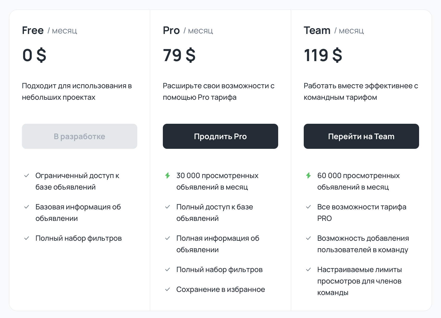Select the Free plan heading
This screenshot has width=441, height=318.
tap(33, 31)
